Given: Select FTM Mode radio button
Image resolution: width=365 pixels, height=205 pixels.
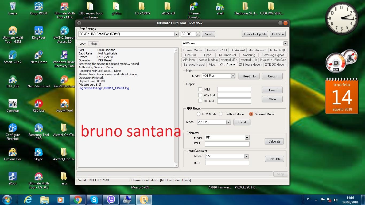Looking at the screenshot, I should 199,114.
